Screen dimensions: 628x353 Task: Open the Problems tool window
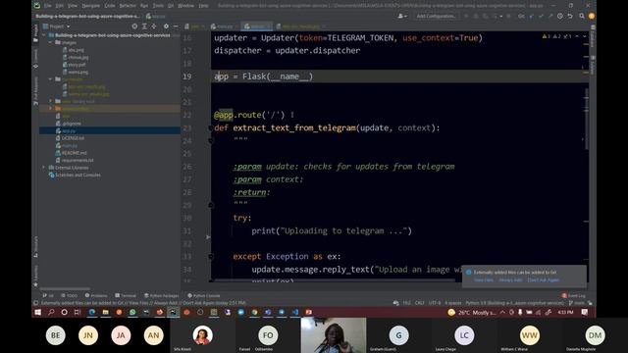(x=96, y=295)
